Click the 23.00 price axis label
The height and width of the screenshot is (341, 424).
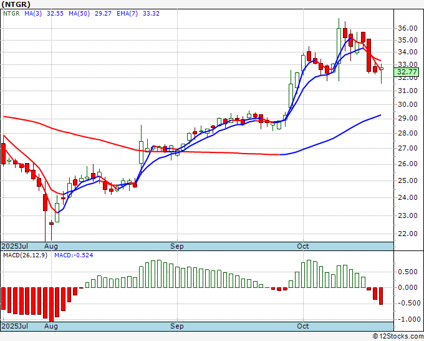click(x=408, y=215)
